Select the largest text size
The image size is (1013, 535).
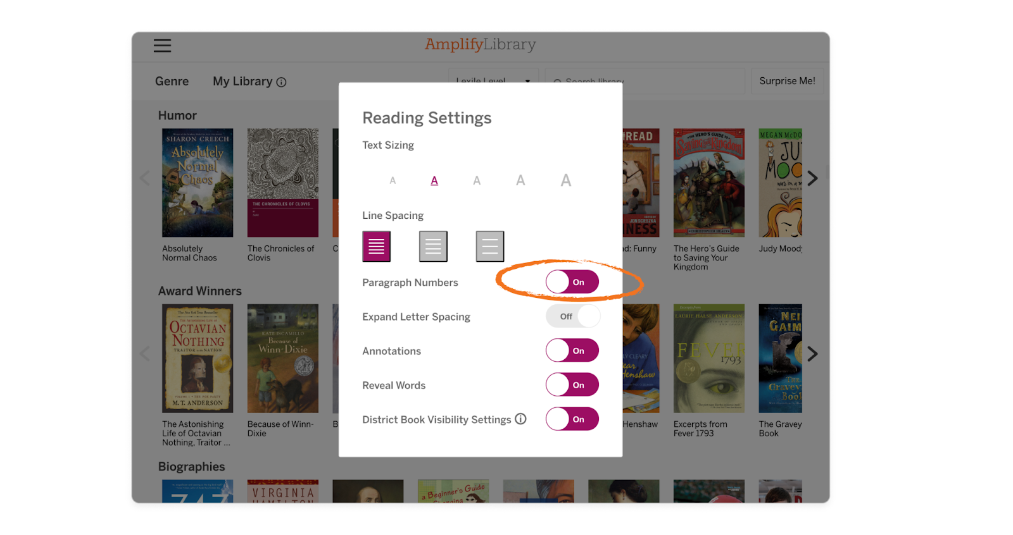click(565, 180)
